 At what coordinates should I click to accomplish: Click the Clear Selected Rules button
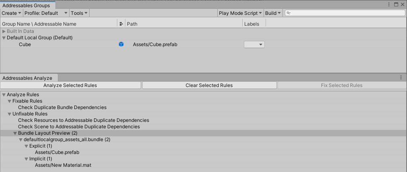209,85
